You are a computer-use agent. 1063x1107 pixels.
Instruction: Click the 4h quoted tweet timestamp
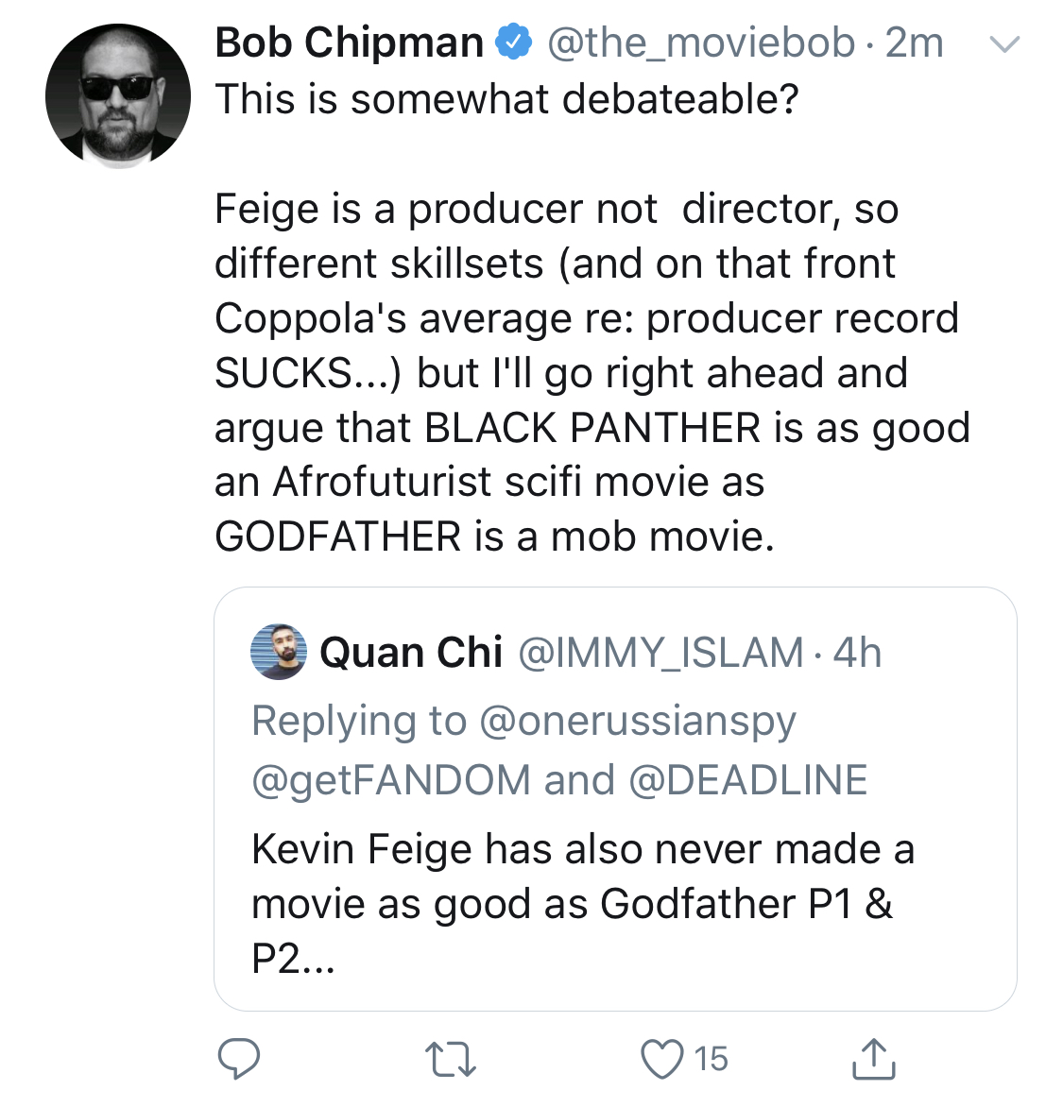[x=857, y=653]
